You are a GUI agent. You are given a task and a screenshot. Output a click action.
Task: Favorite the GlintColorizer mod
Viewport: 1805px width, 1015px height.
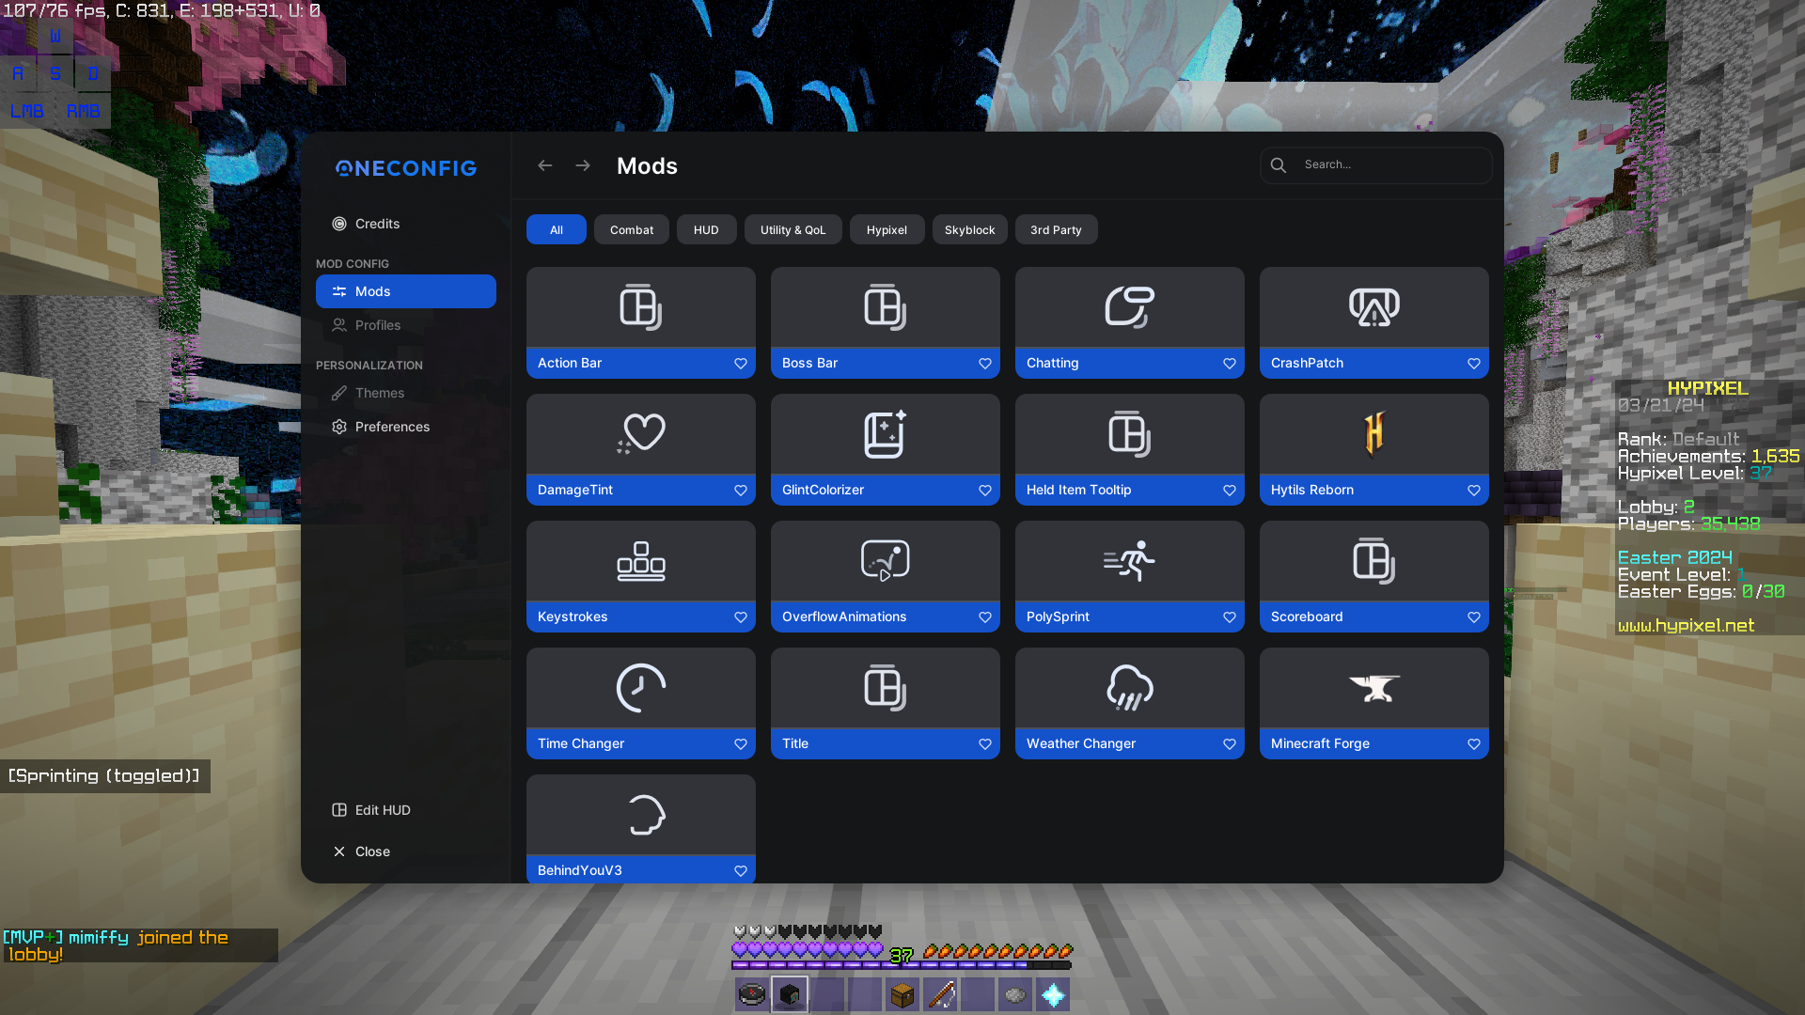(x=985, y=491)
